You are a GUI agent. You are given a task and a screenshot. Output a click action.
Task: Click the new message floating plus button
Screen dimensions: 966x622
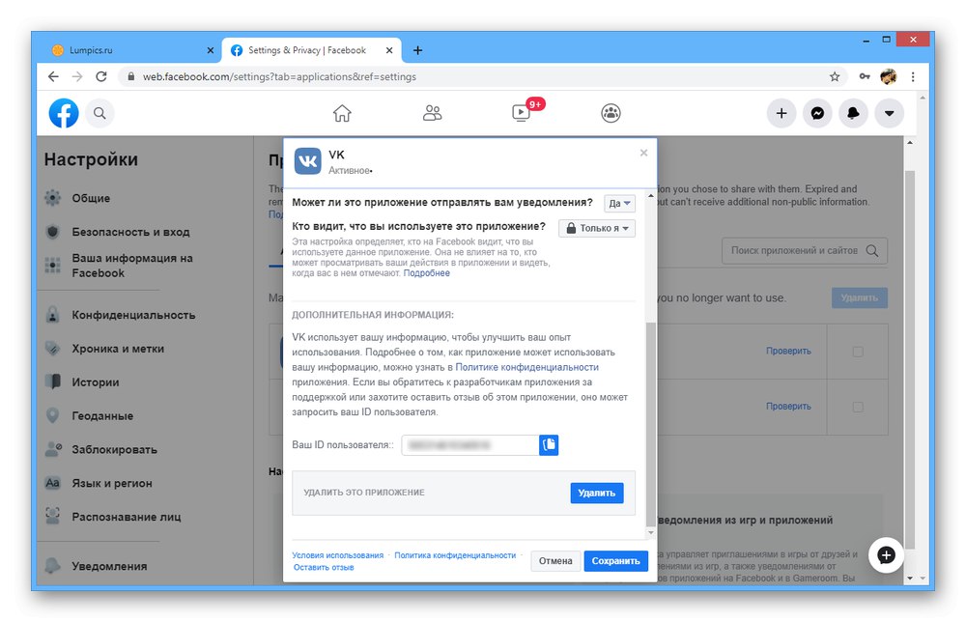point(886,555)
